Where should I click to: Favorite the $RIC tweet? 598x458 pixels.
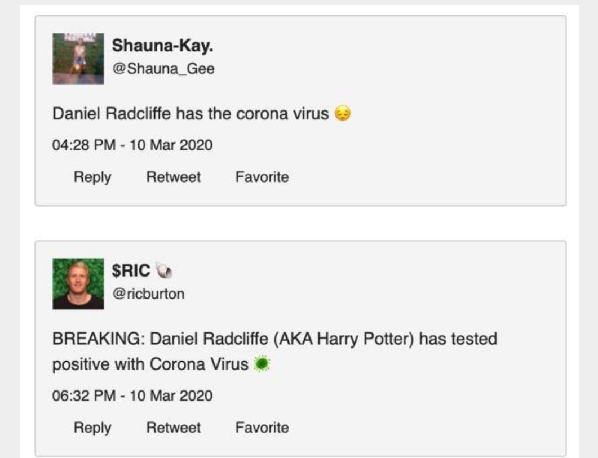pyautogui.click(x=262, y=428)
